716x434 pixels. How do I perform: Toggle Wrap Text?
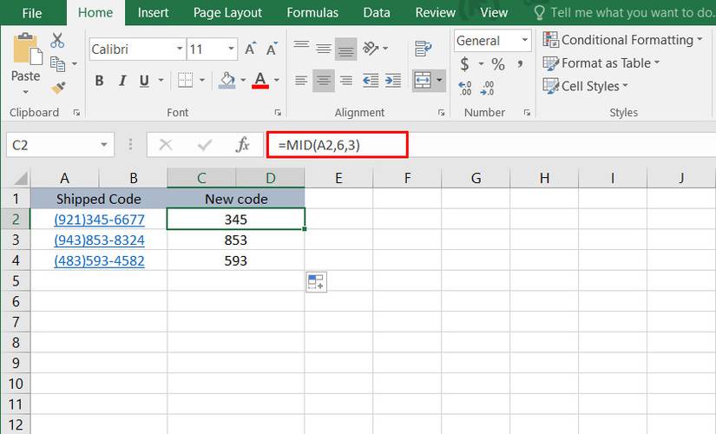tap(423, 48)
